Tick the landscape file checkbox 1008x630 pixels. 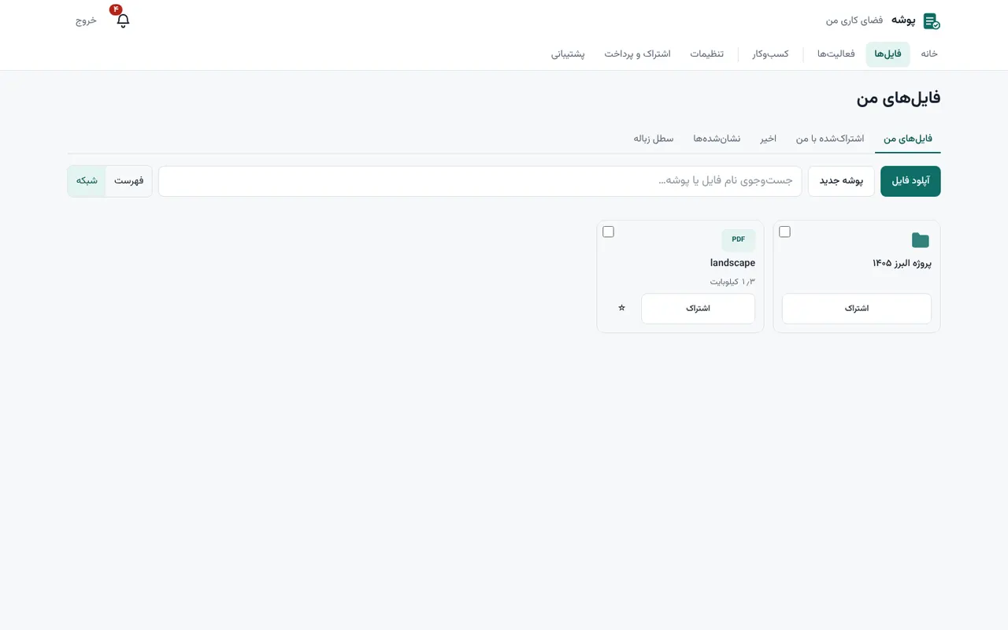[x=608, y=232]
